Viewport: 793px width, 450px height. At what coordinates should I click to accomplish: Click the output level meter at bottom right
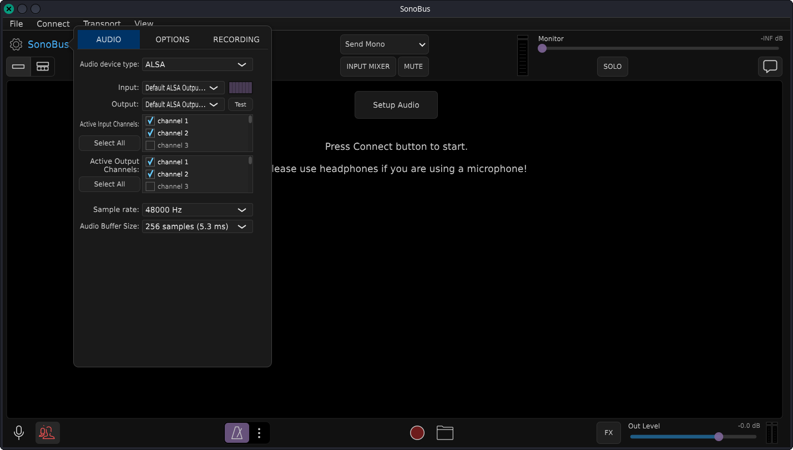click(x=772, y=433)
